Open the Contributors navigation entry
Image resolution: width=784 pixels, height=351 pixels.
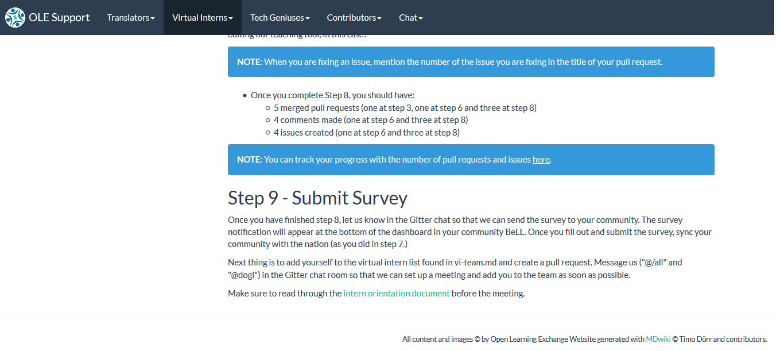(354, 17)
